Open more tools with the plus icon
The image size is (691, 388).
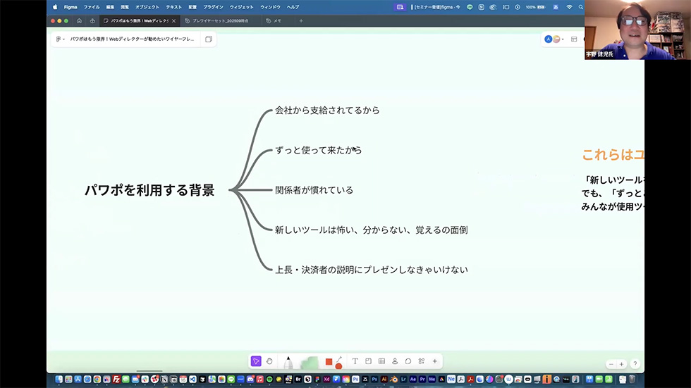[434, 361]
